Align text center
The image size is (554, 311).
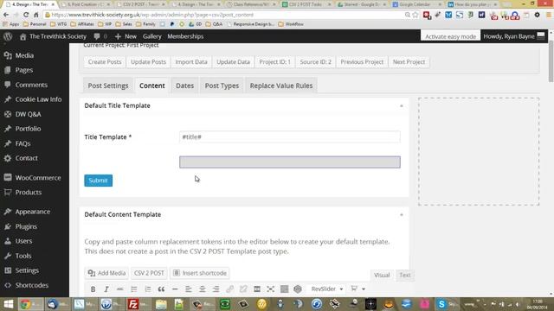pos(202,289)
